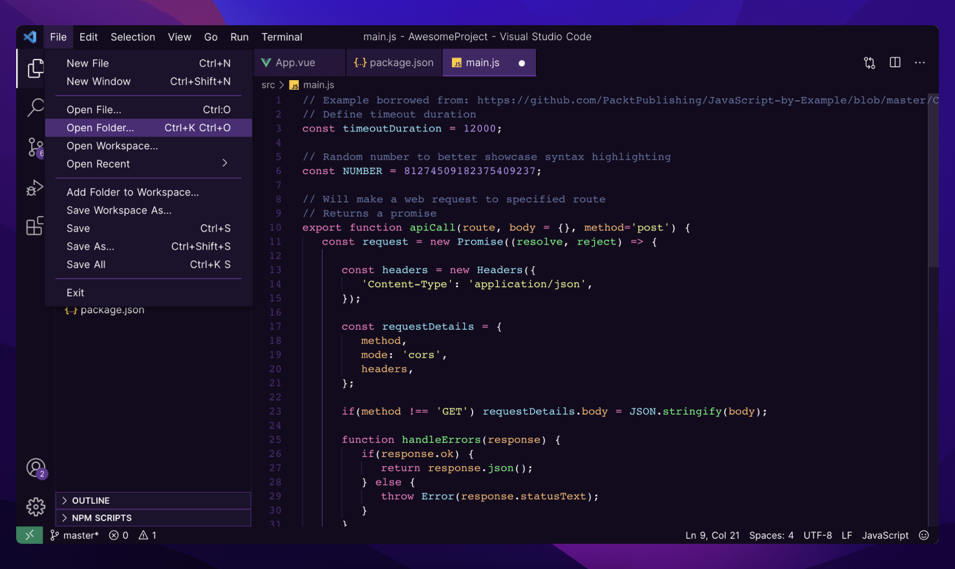This screenshot has height=569, width=955.
Task: Click the apiCall function name on line 10
Action: point(433,228)
